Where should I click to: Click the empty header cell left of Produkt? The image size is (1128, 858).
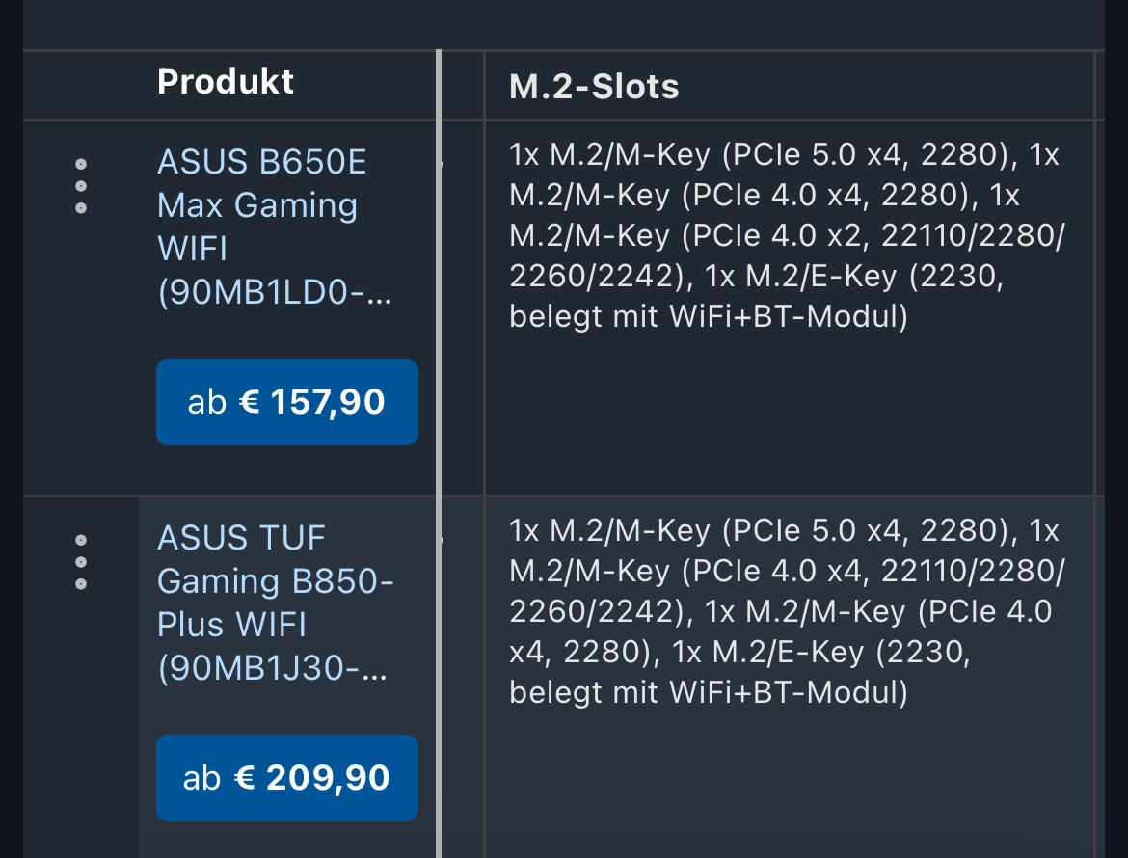point(87,85)
